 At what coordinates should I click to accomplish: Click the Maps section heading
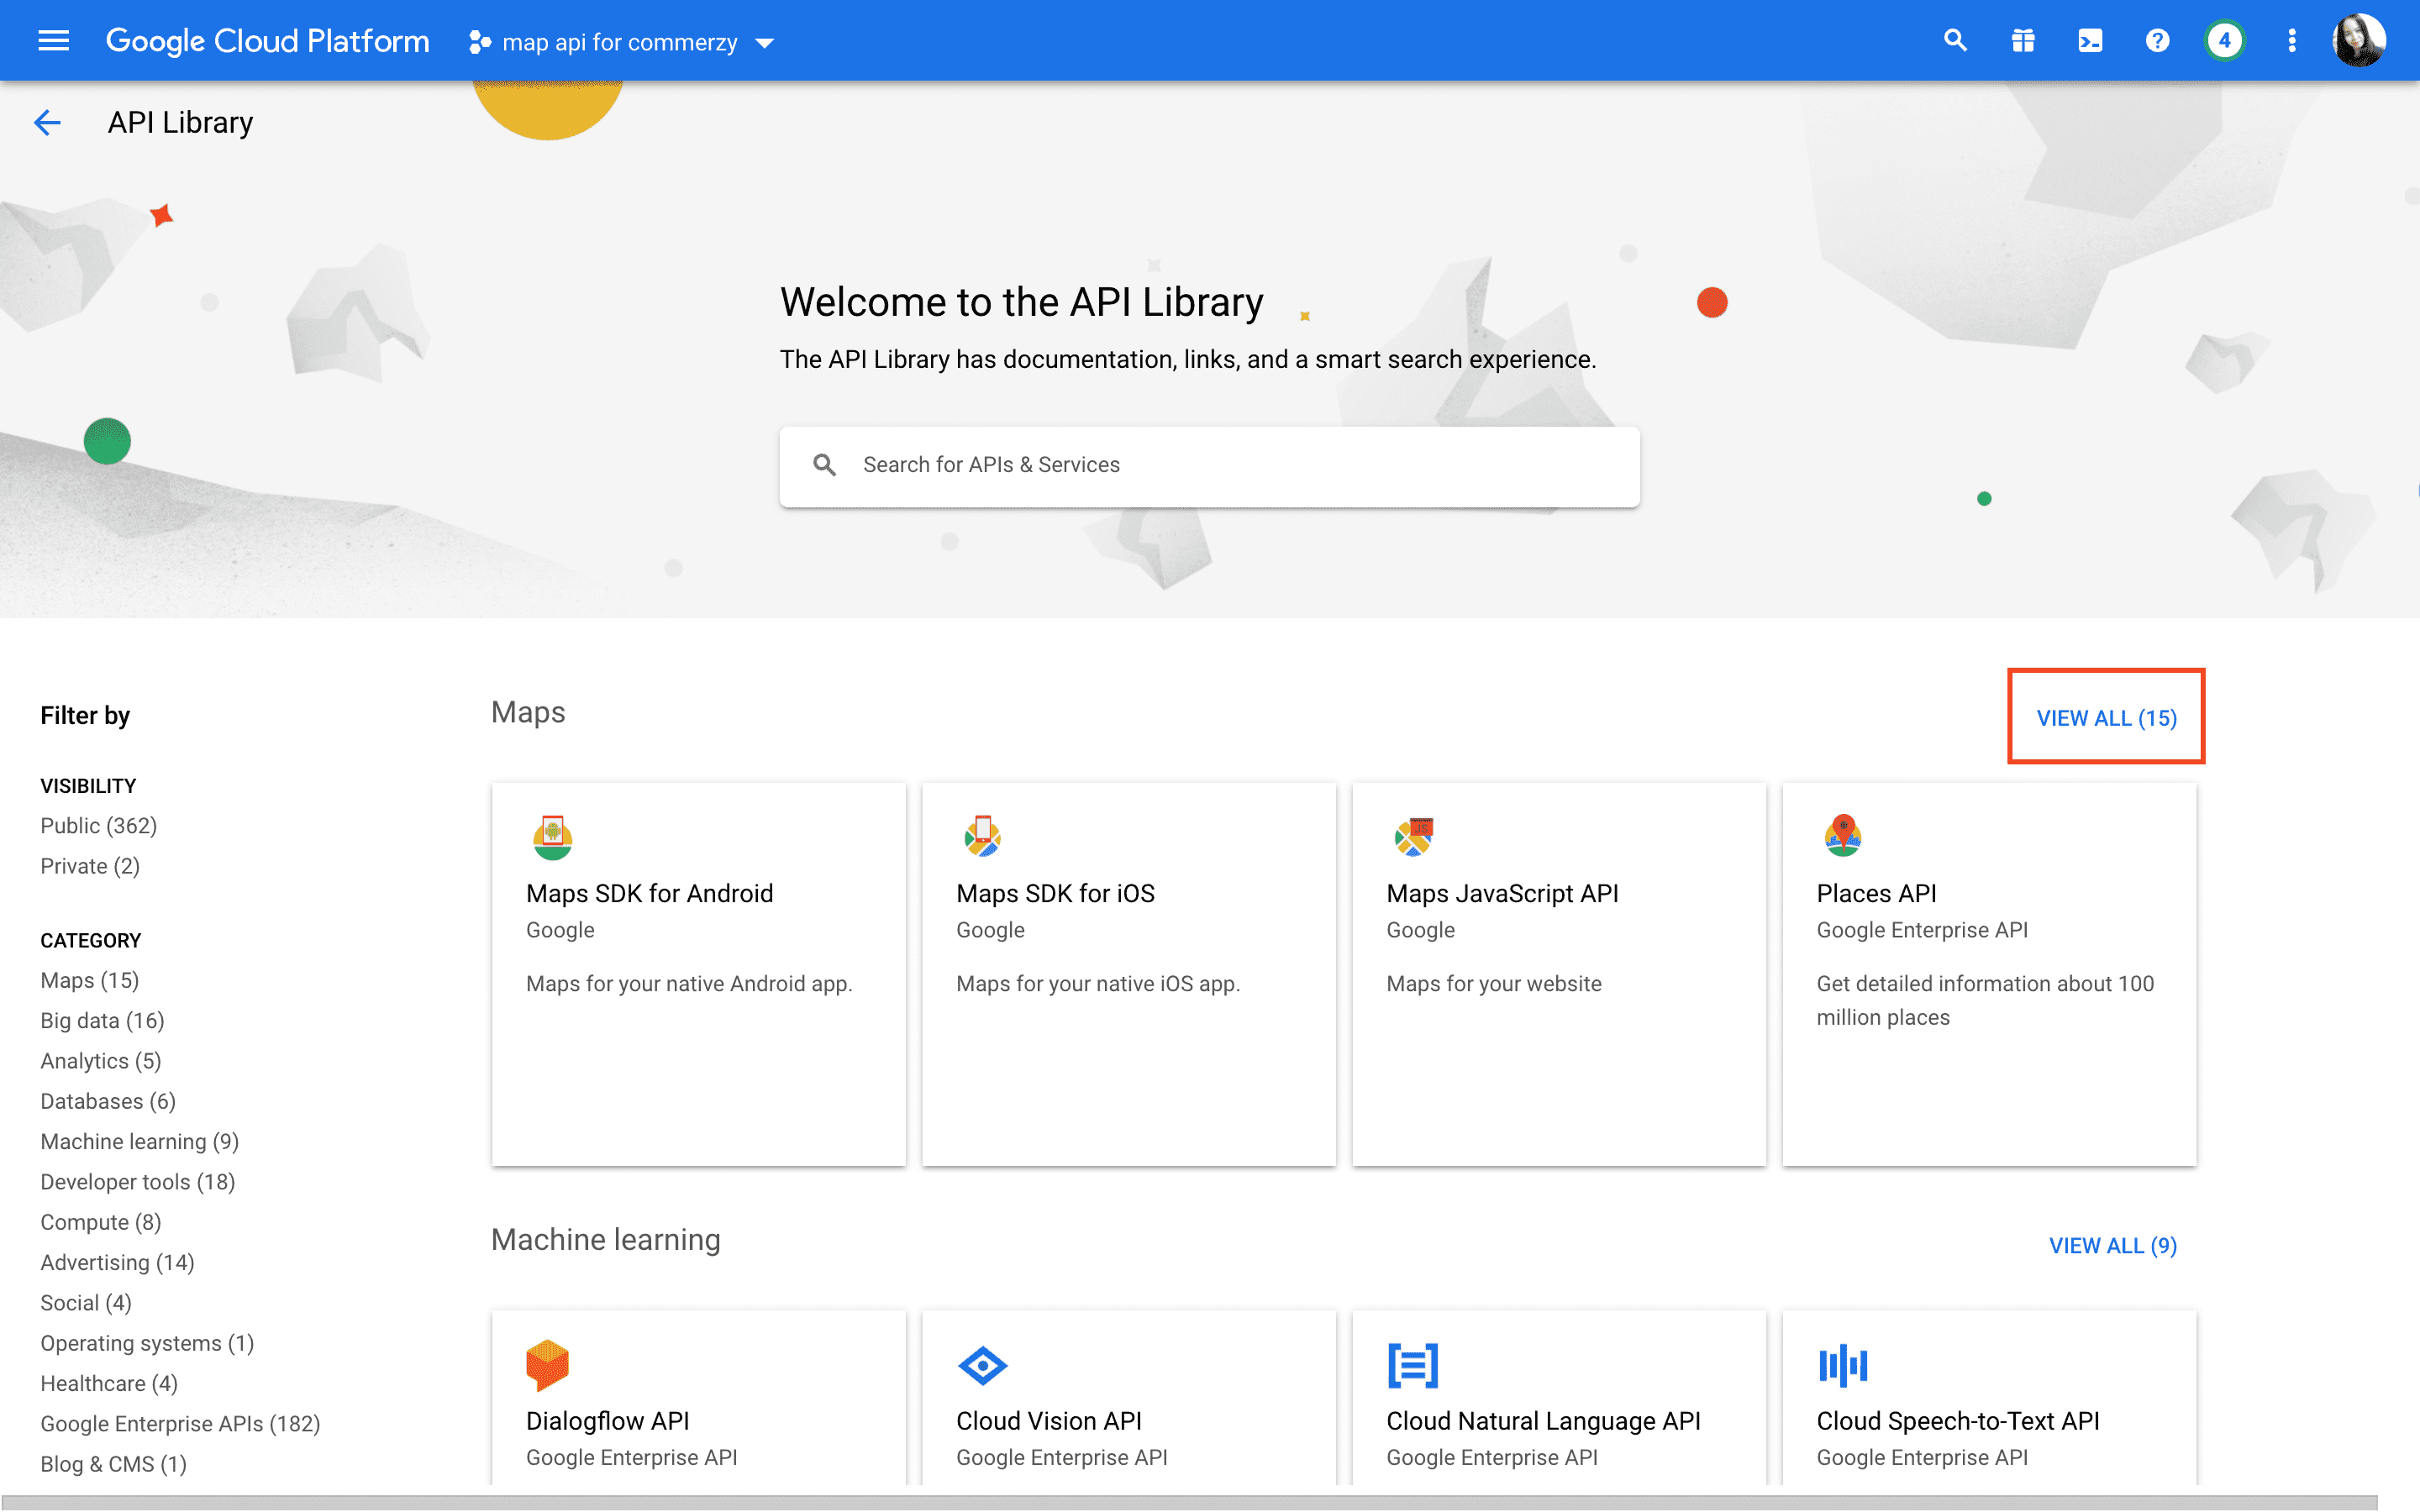(528, 712)
